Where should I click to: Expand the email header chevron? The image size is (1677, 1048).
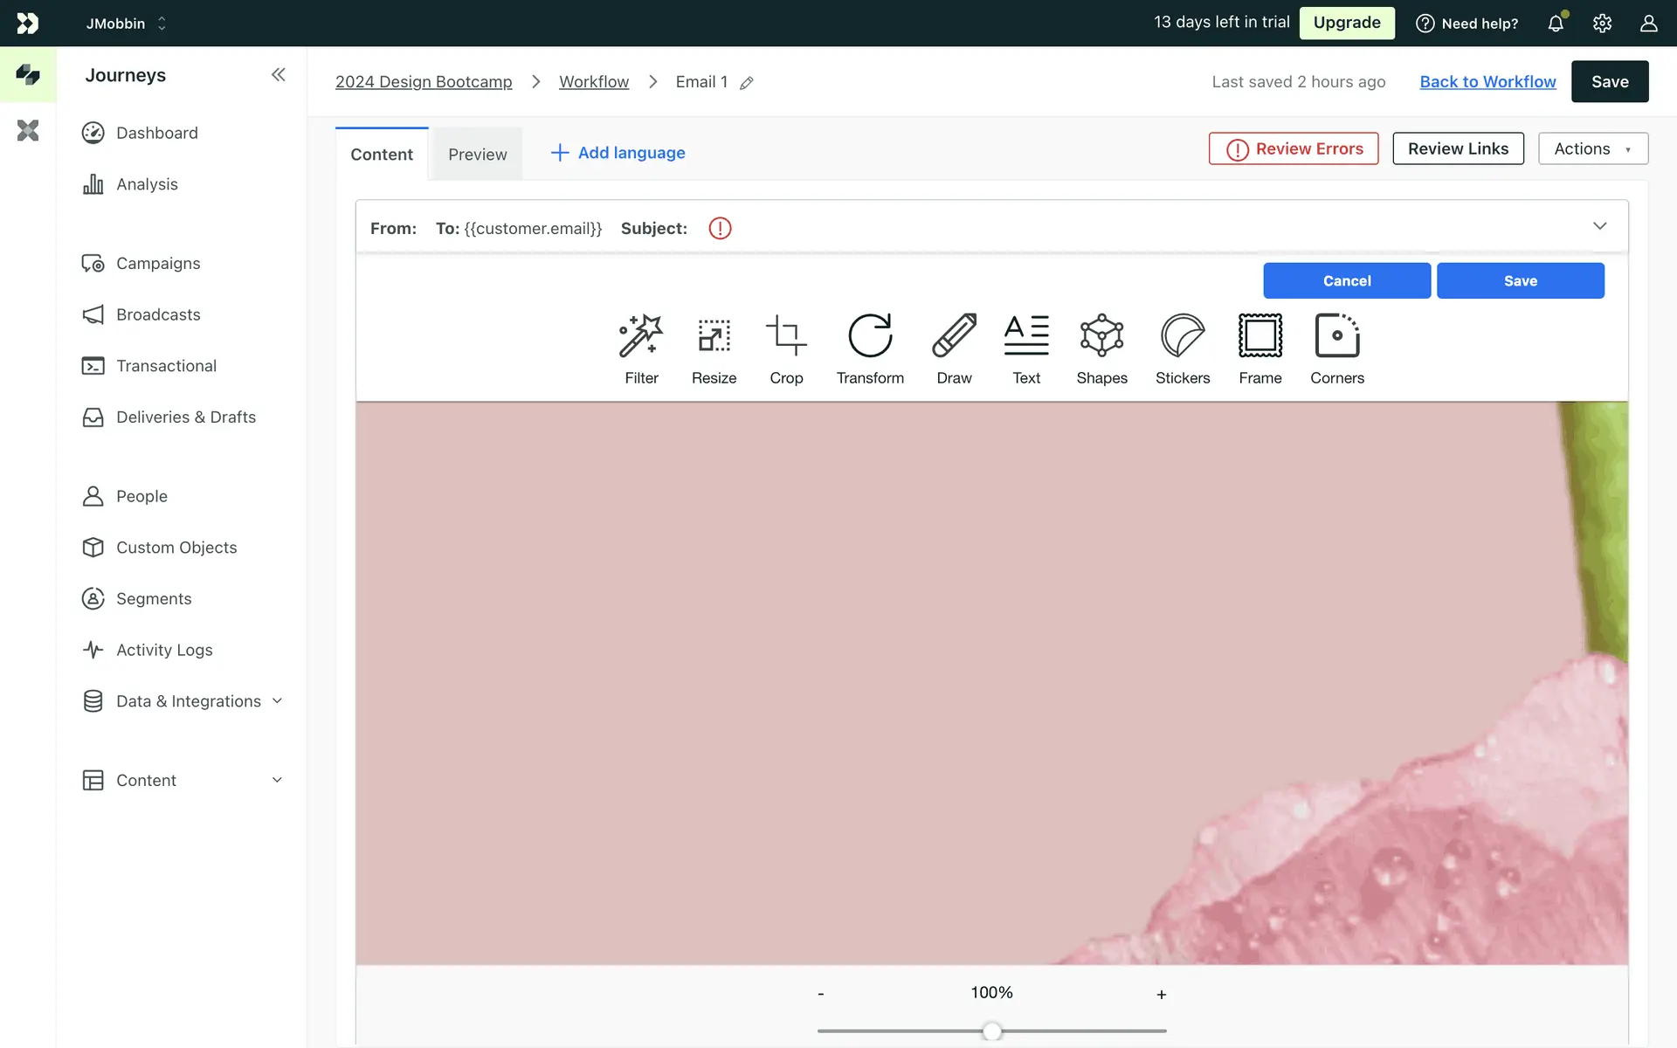(x=1599, y=226)
